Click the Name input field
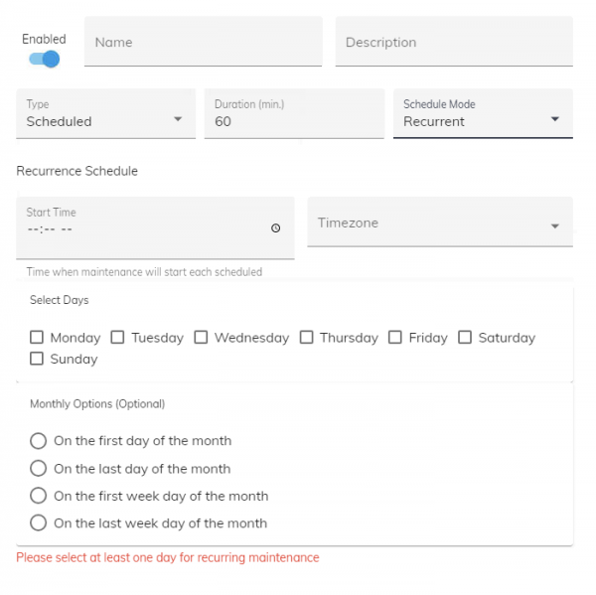The width and height of the screenshot is (596, 595). pos(203,43)
